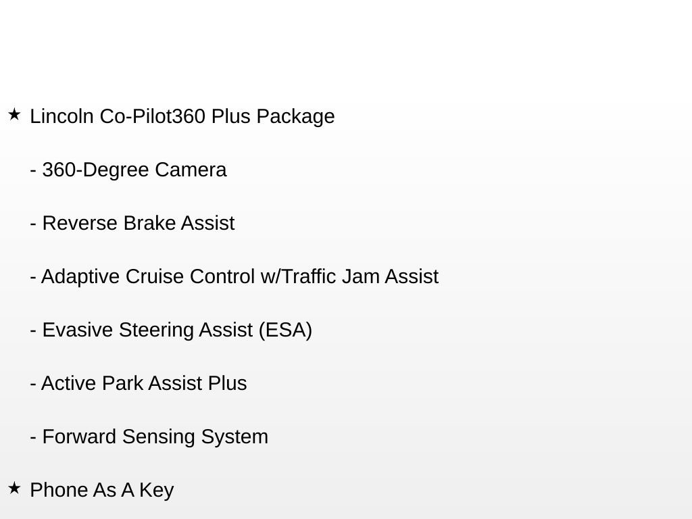Select the Lincoln Co-Pilot360 Plus Package line
692x519 pixels.
[182, 116]
